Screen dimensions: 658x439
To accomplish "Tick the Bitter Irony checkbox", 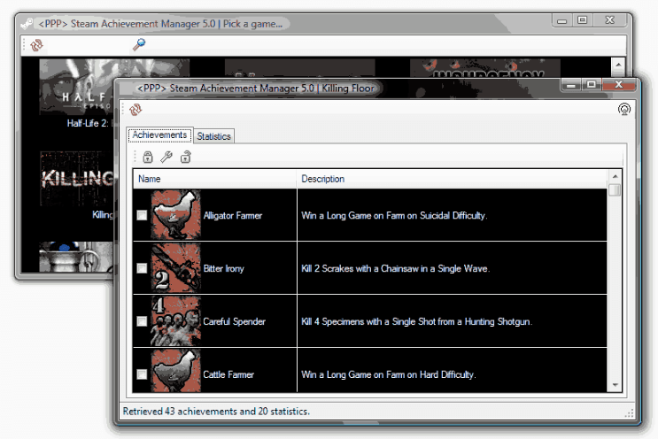I will point(142,268).
